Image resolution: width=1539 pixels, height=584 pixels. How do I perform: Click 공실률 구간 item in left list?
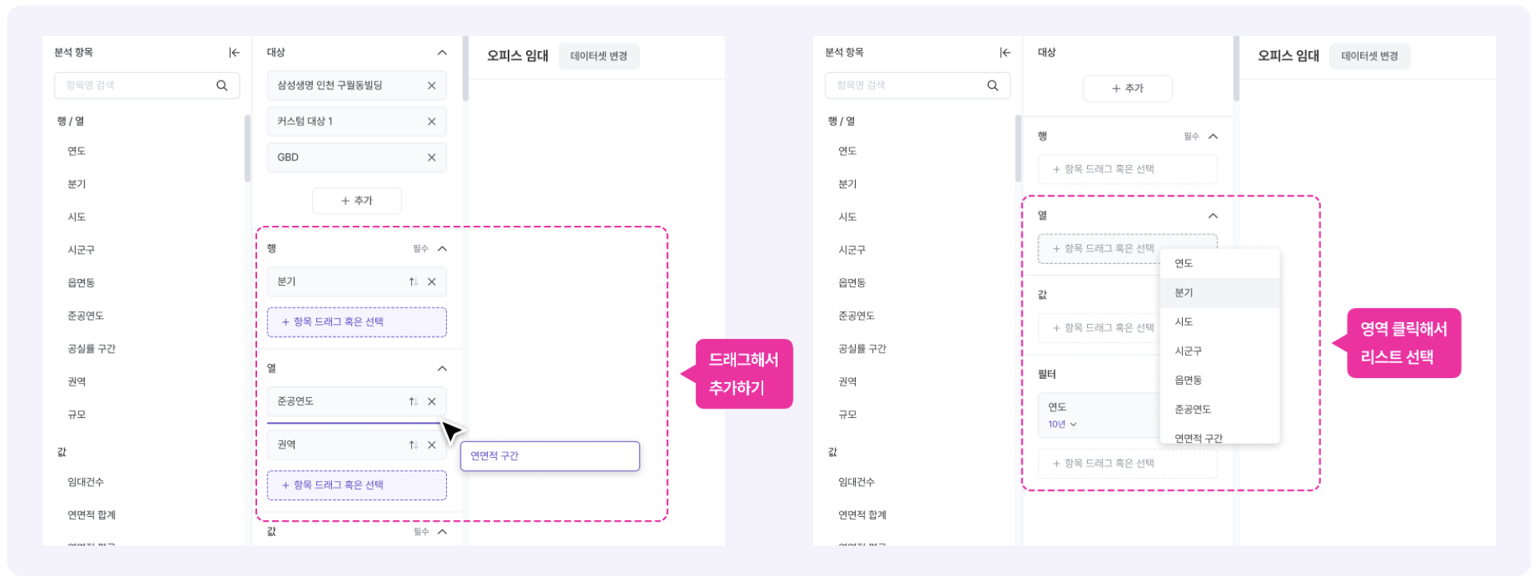click(92, 349)
